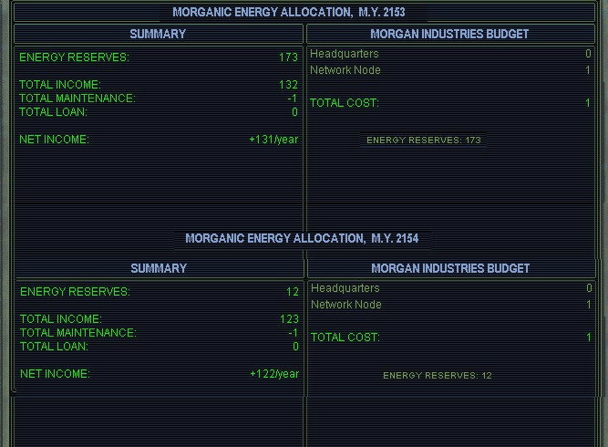Open the 2153 Morgan Industries Budget header
Screen dimensions: 608x447
[449, 34]
